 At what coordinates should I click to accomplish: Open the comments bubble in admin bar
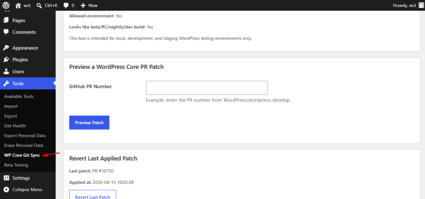(x=66, y=5)
